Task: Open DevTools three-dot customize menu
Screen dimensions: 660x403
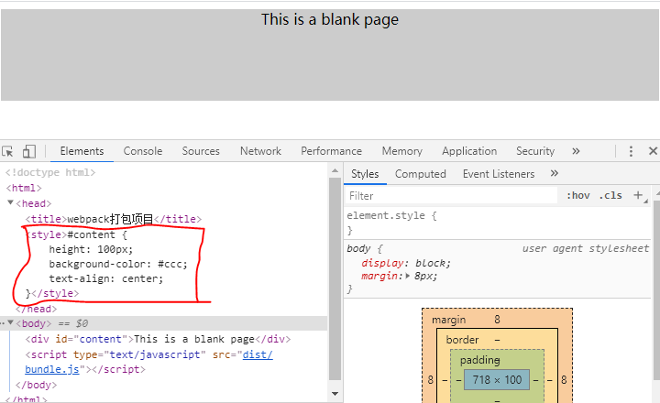Action: [x=631, y=151]
